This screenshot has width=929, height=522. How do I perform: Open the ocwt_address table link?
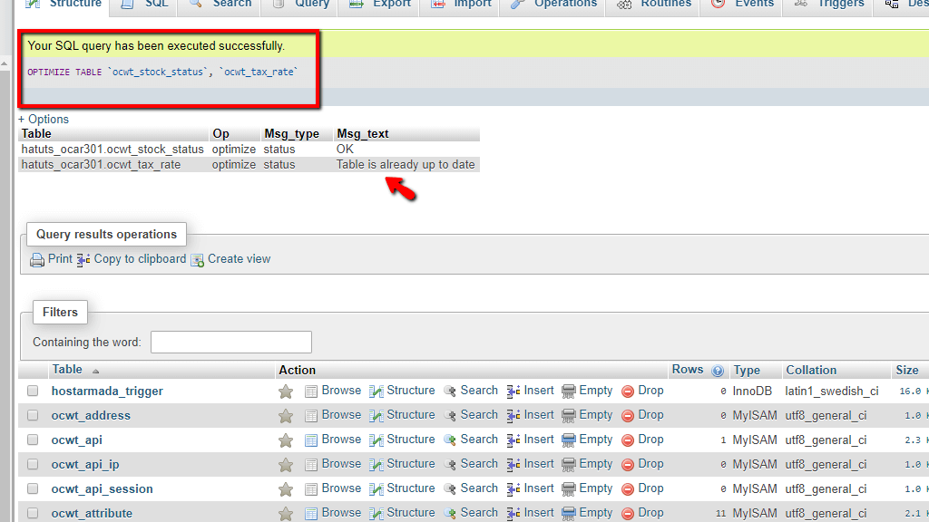pyautogui.click(x=91, y=415)
